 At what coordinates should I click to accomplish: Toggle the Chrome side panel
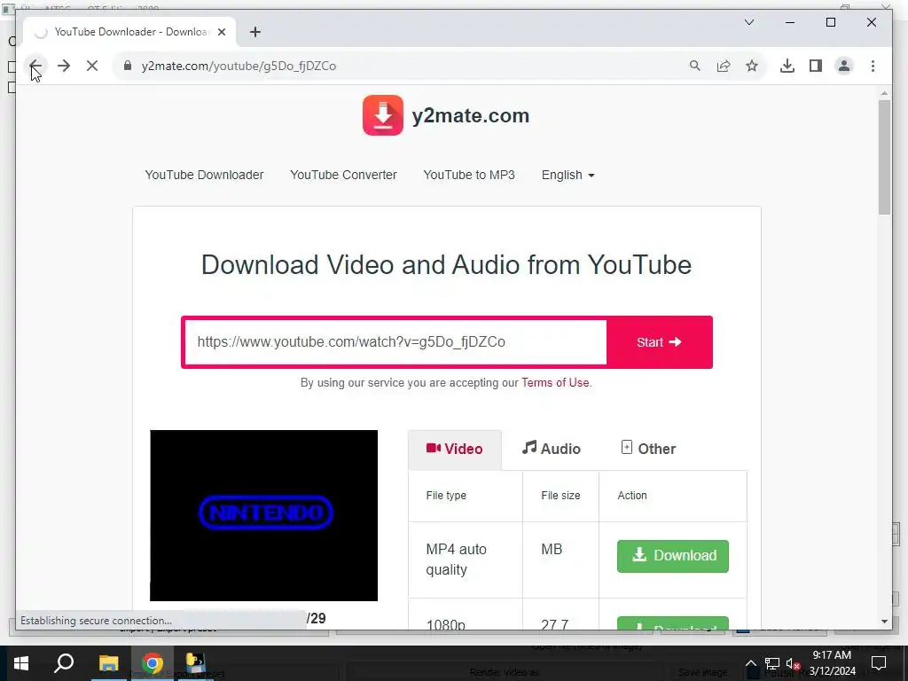[816, 66]
